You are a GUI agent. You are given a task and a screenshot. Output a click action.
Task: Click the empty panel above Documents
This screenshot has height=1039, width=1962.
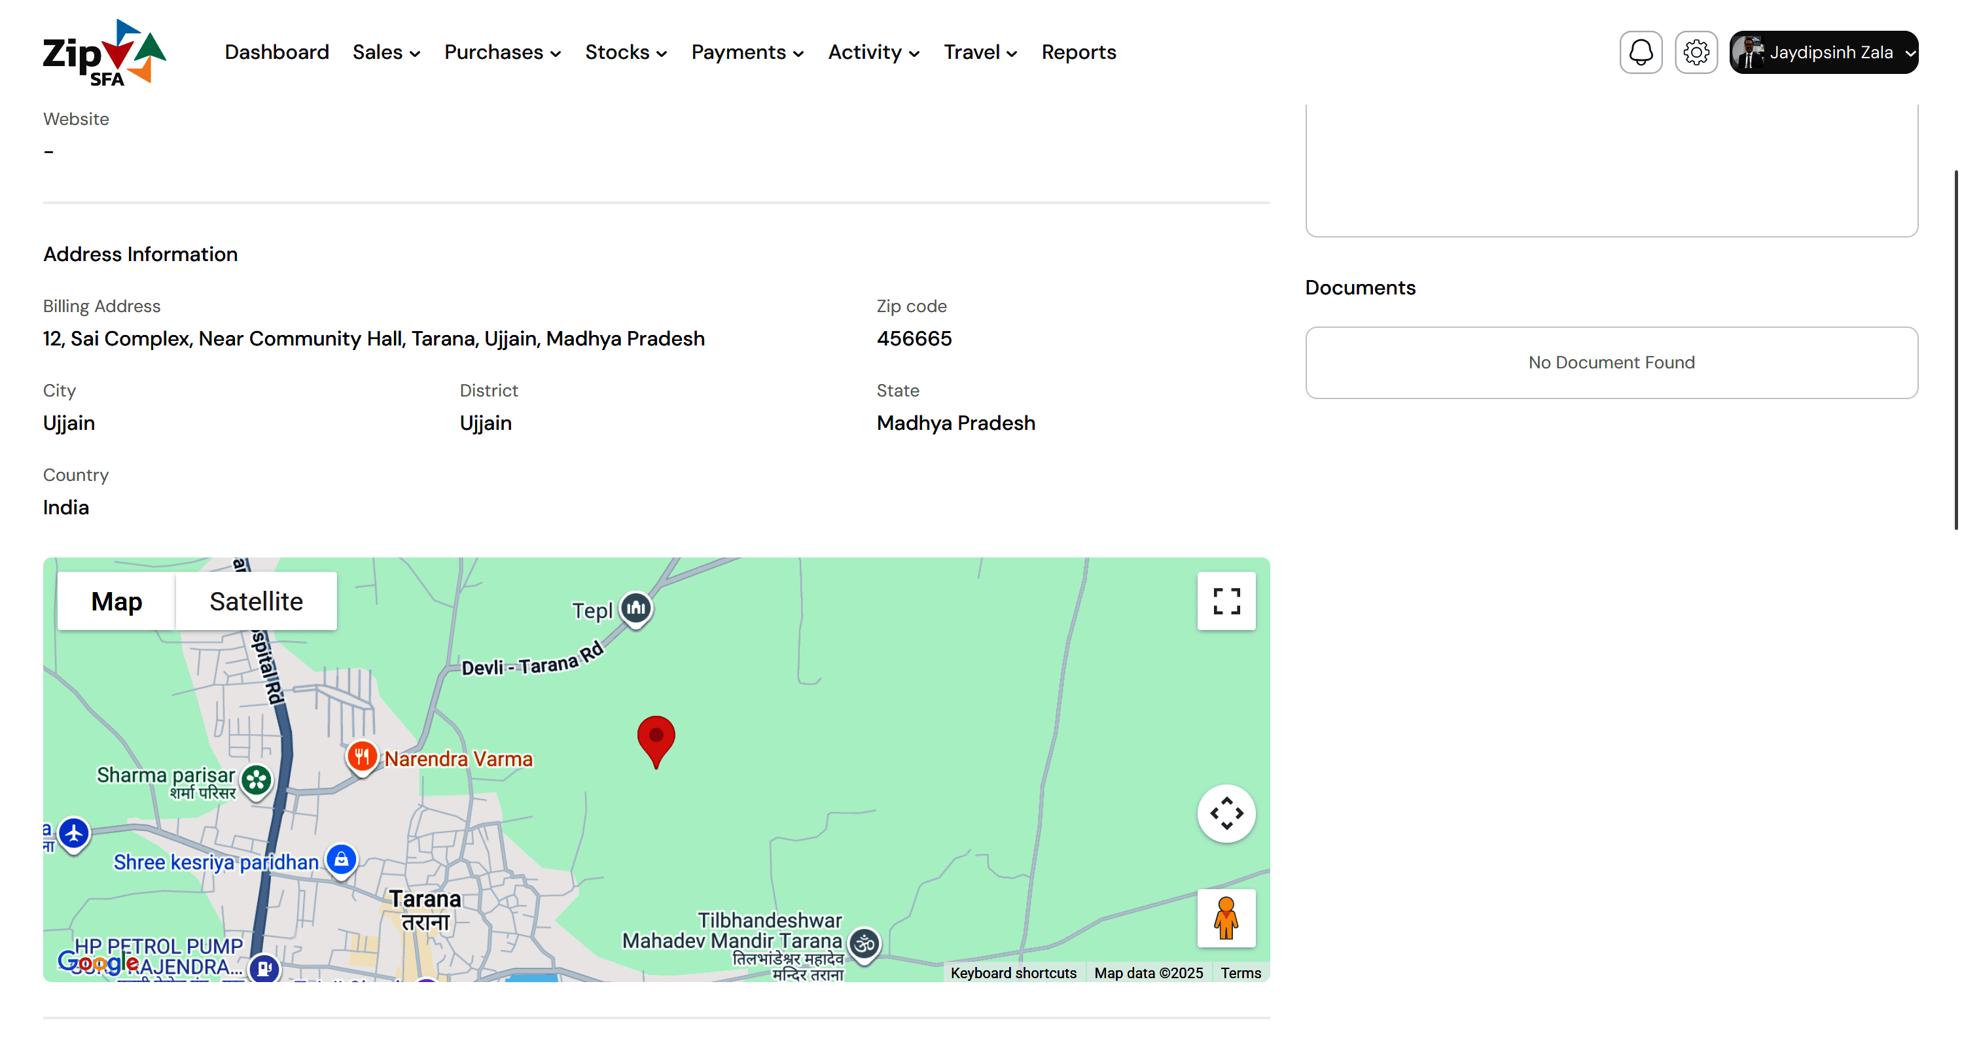(x=1612, y=170)
